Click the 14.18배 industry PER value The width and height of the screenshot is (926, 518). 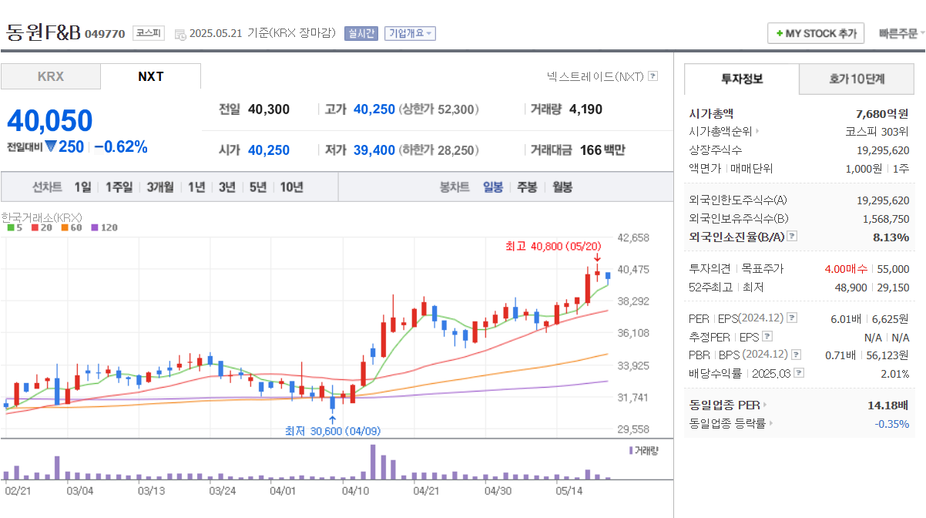[887, 405]
